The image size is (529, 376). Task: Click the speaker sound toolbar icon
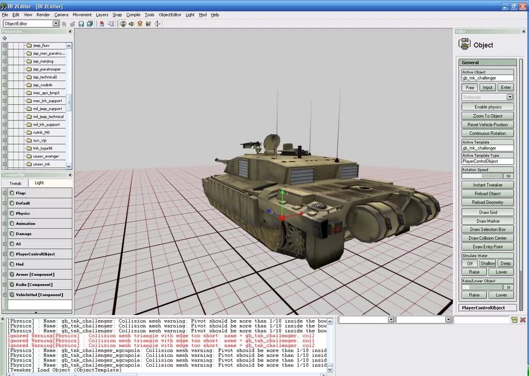[132, 24]
